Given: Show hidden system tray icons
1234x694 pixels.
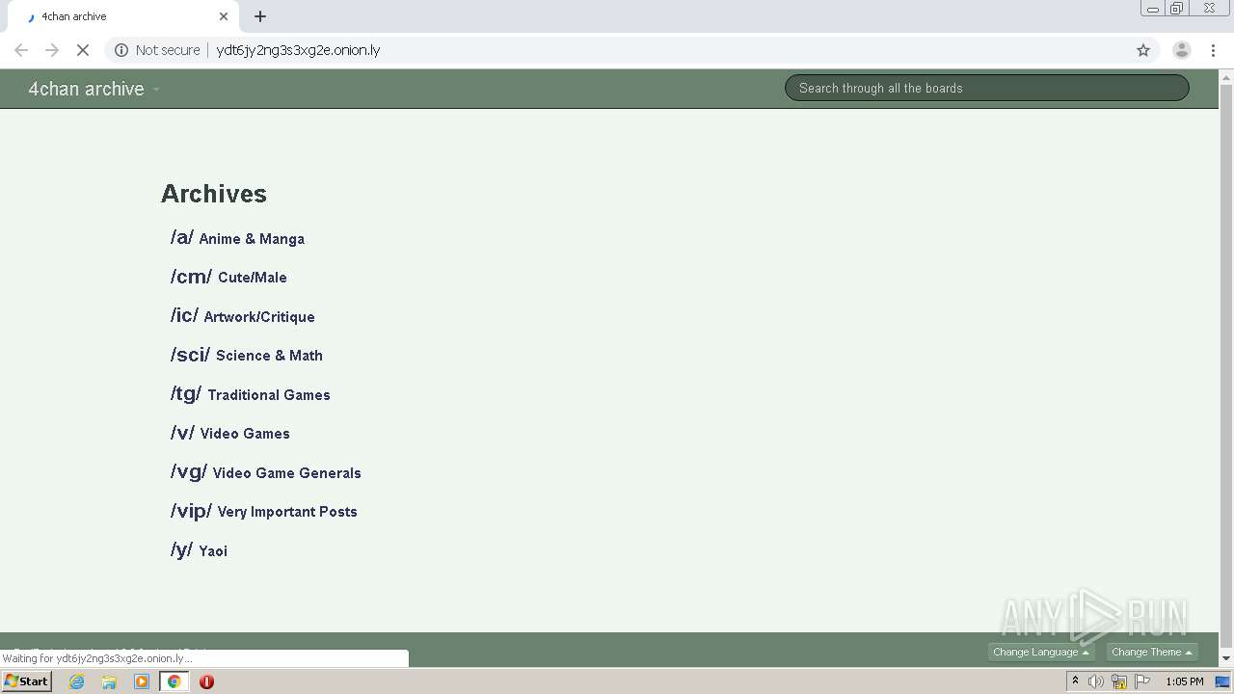Looking at the screenshot, I should pyautogui.click(x=1076, y=681).
